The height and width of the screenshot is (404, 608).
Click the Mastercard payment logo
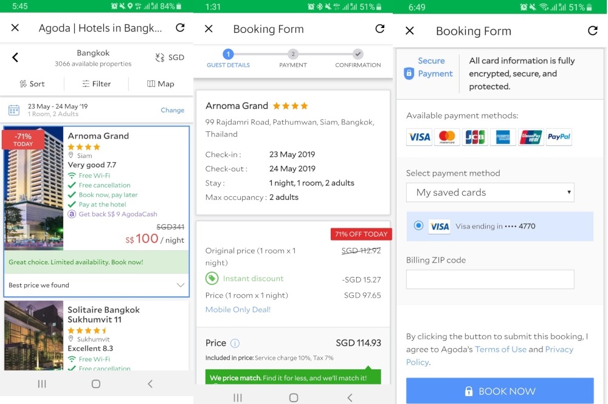point(447,137)
